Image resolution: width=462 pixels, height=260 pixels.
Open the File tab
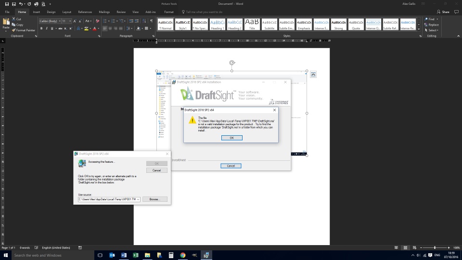pyautogui.click(x=7, y=12)
